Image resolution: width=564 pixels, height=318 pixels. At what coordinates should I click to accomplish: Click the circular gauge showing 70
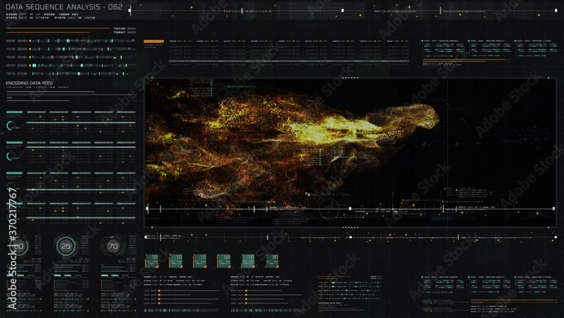point(113,246)
